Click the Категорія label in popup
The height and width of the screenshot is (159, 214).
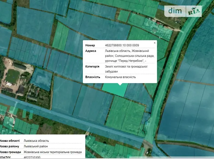(x=92, y=66)
